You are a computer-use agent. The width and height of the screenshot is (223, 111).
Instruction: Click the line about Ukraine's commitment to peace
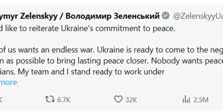tap(87, 28)
